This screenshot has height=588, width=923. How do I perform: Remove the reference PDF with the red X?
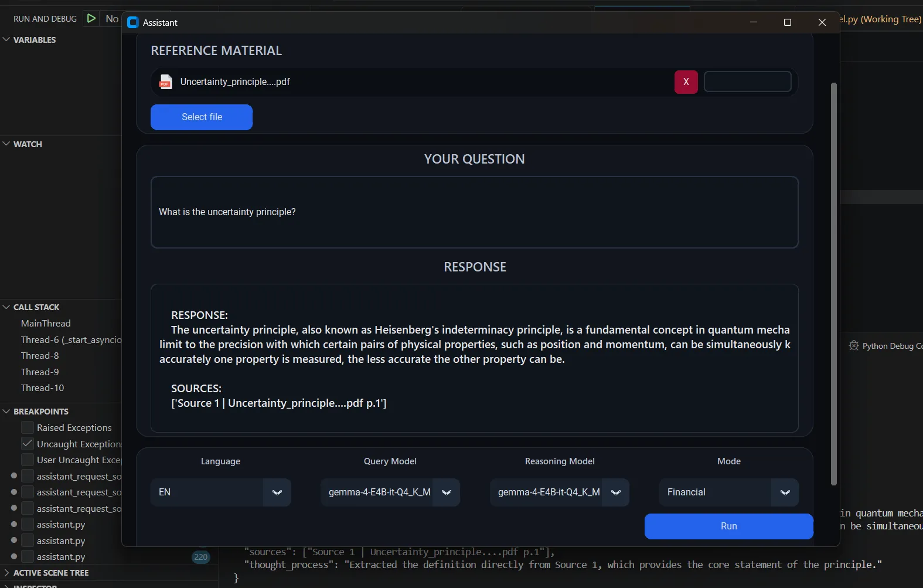(686, 81)
